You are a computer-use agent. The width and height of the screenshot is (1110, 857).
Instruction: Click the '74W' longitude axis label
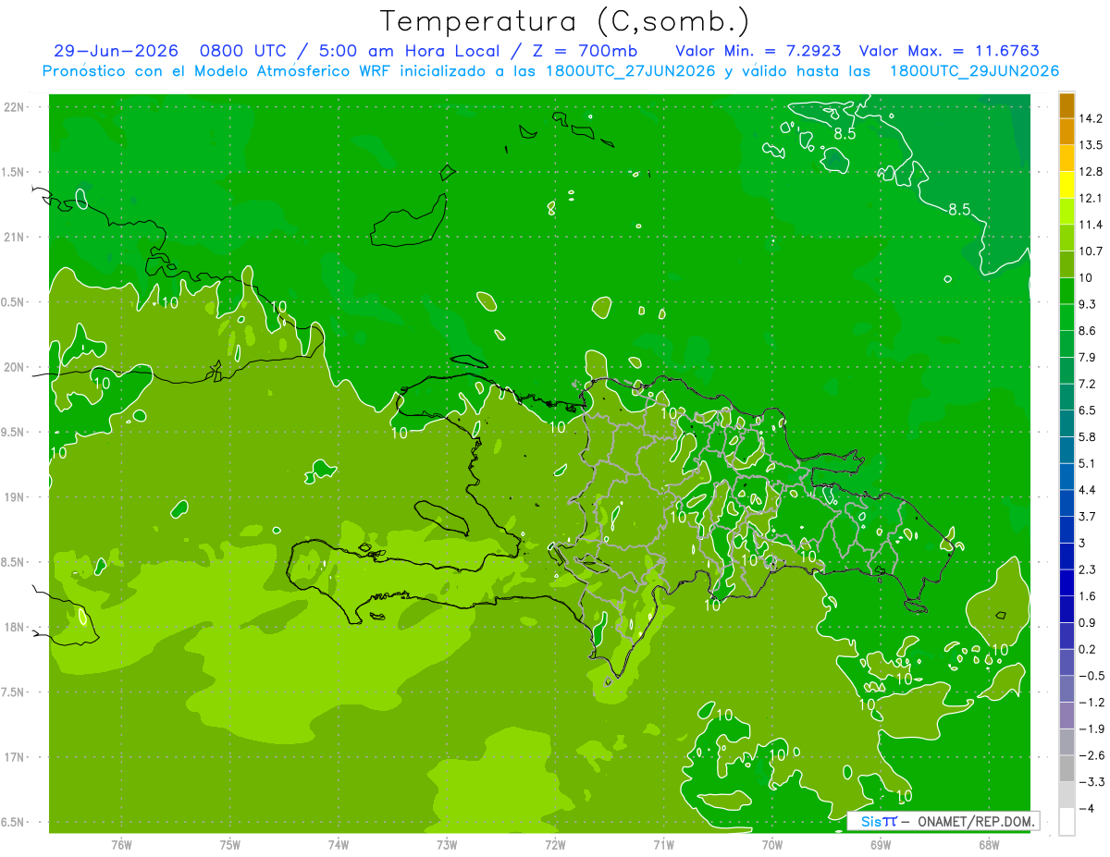[339, 845]
